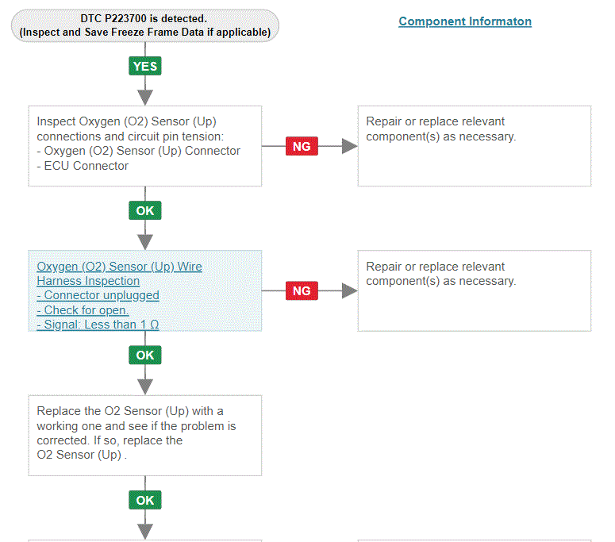Click the Signal: Less than 1 Ω link

(x=98, y=325)
